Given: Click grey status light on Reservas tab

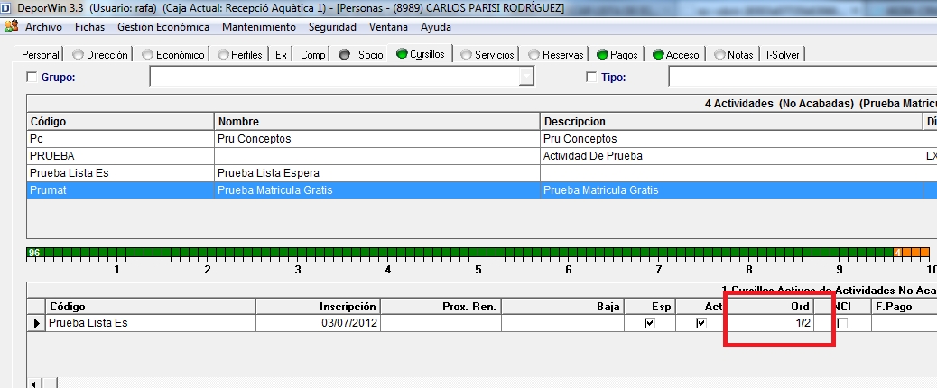Looking at the screenshot, I should click(x=533, y=54).
